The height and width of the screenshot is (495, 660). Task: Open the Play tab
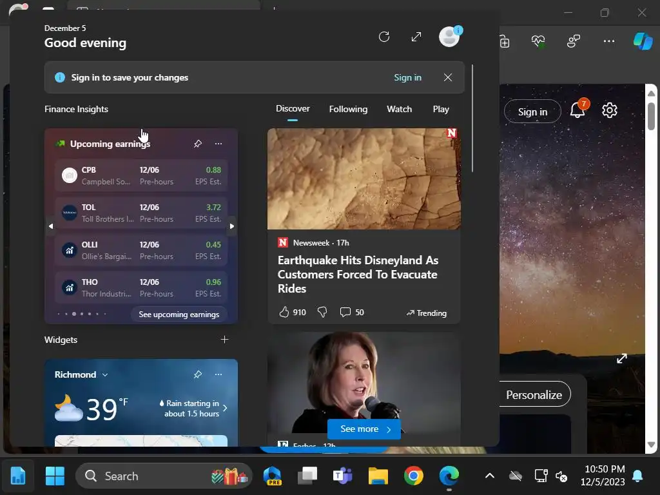pyautogui.click(x=441, y=109)
